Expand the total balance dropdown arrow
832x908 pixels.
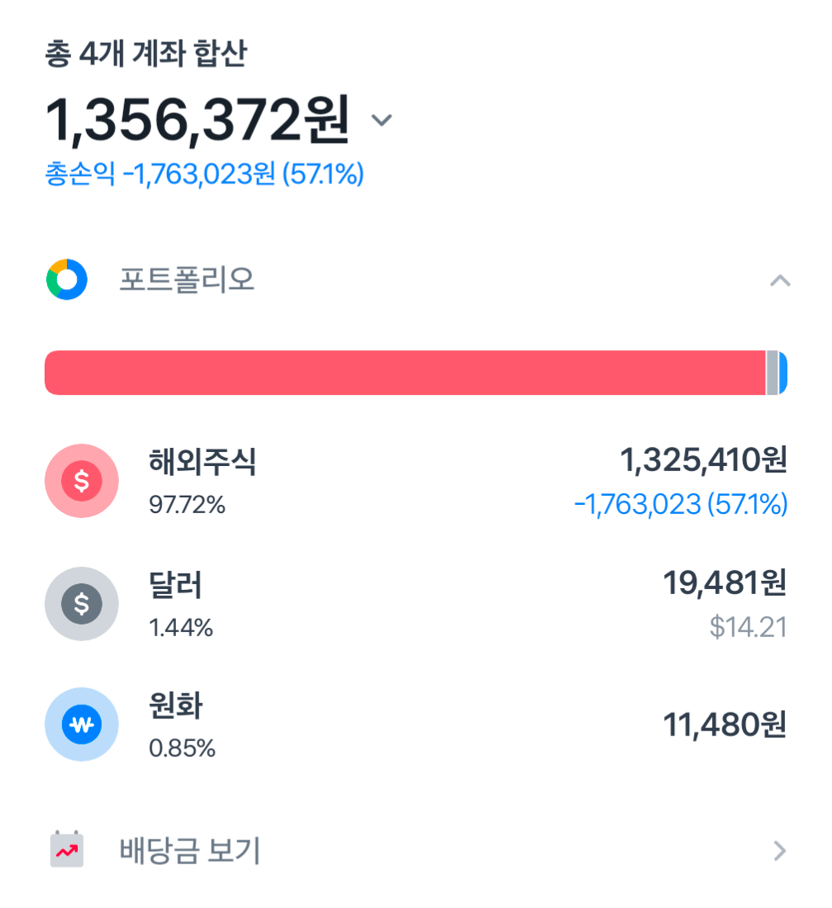pos(381,121)
